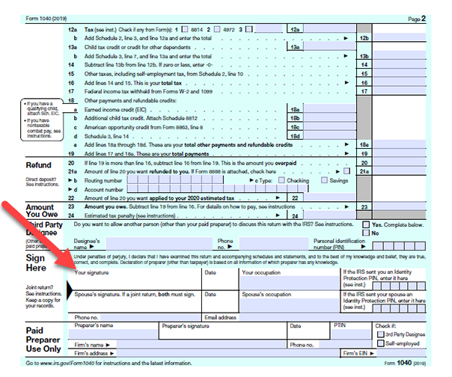The height and width of the screenshot is (377, 452).
Task: Click the Sign Here Phone no. field
Action: [150, 318]
